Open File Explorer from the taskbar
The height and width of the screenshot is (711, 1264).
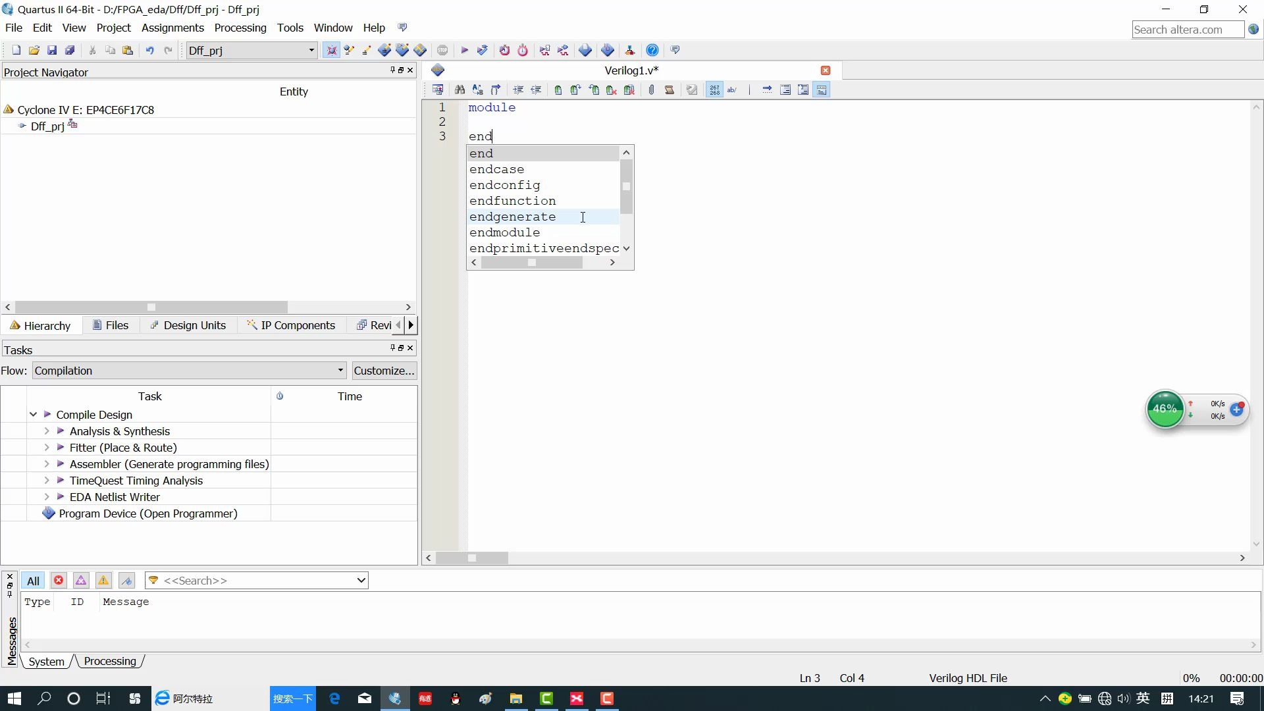pyautogui.click(x=515, y=698)
